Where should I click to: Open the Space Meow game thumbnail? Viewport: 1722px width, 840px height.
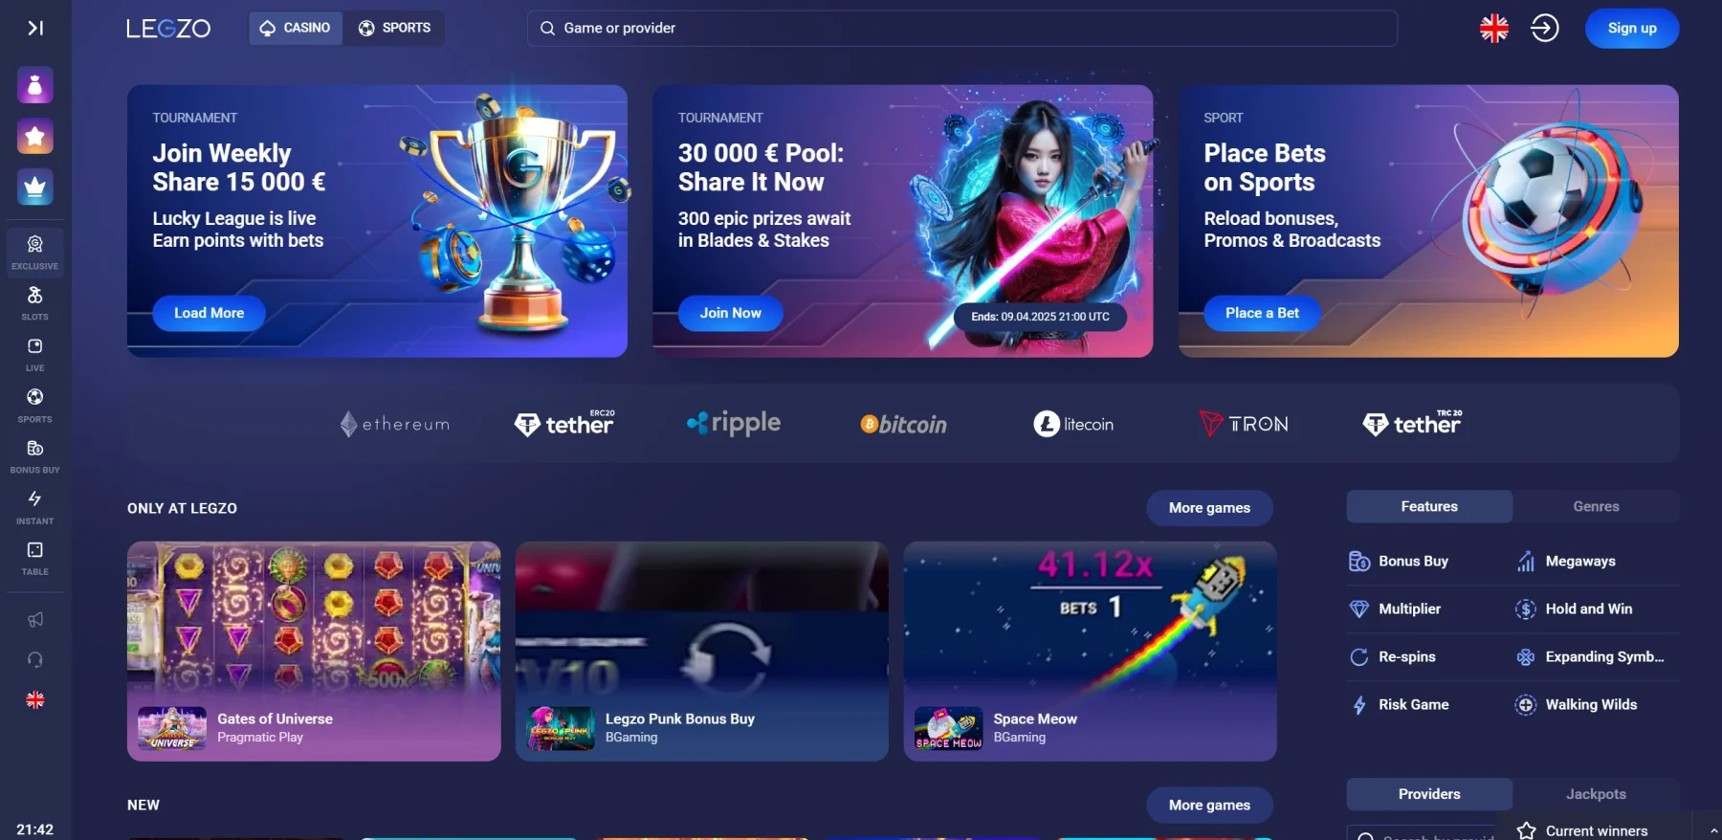pos(1090,652)
